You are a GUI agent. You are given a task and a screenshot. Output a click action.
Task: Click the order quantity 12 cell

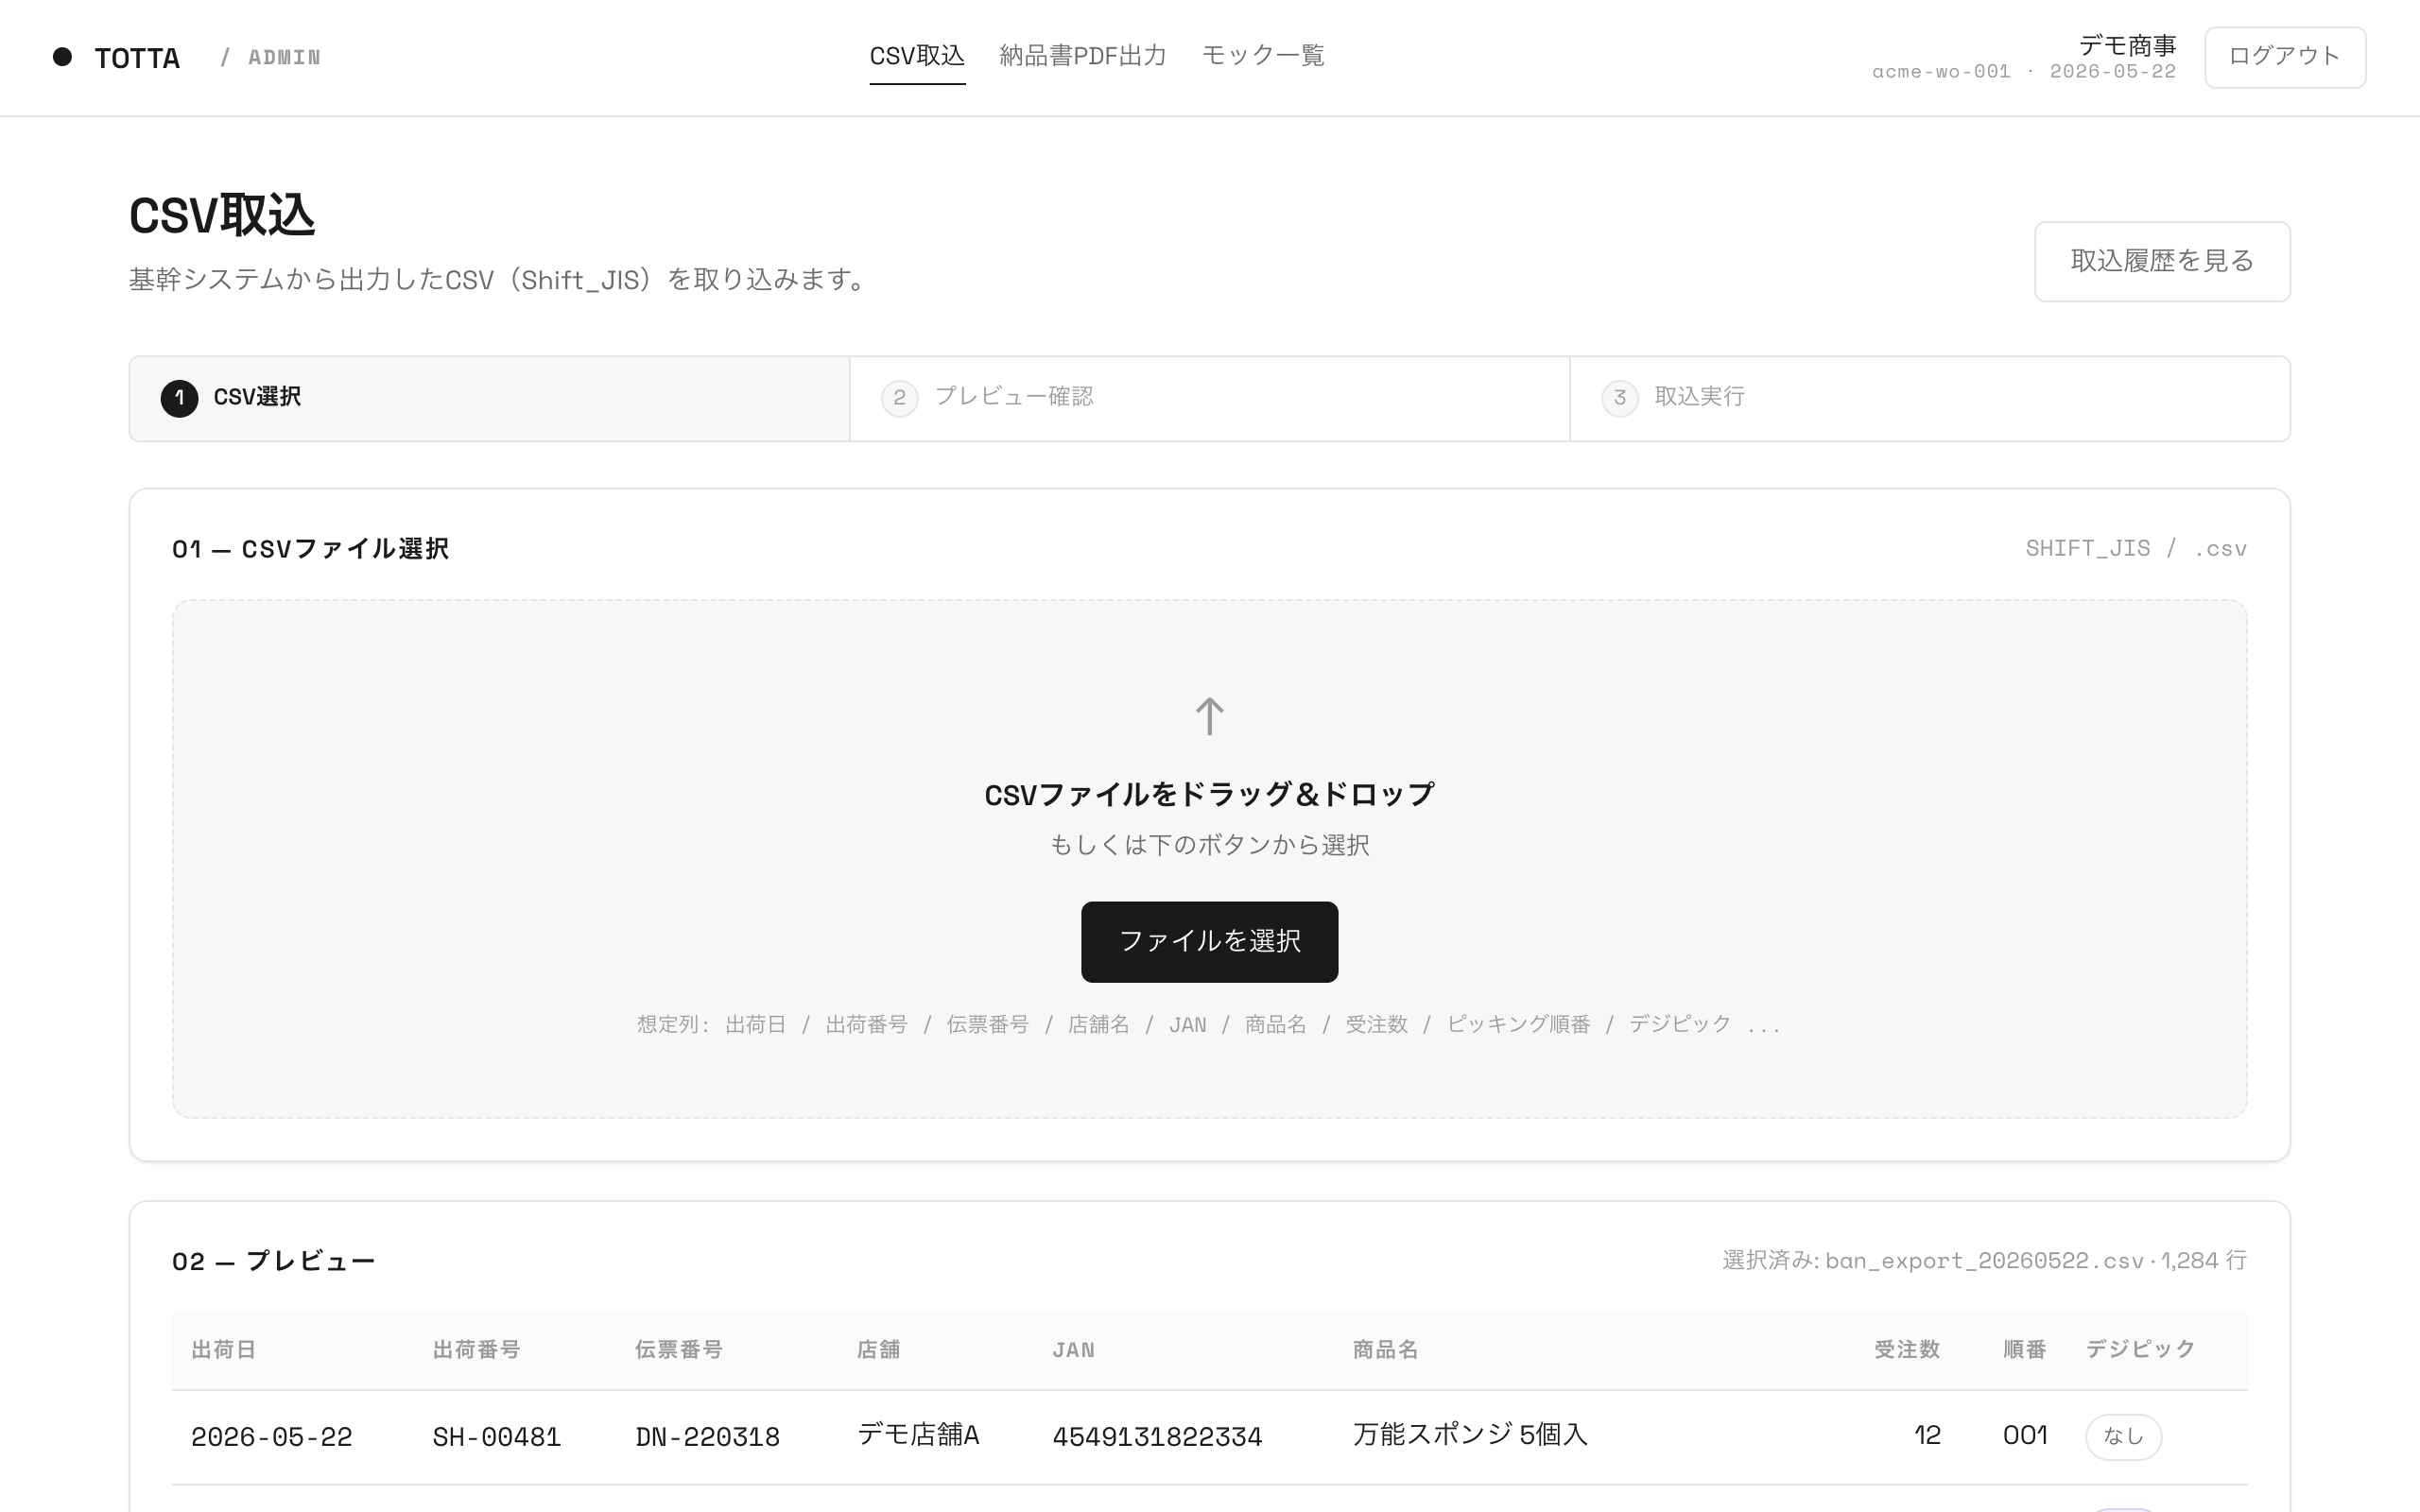[x=1927, y=1436]
